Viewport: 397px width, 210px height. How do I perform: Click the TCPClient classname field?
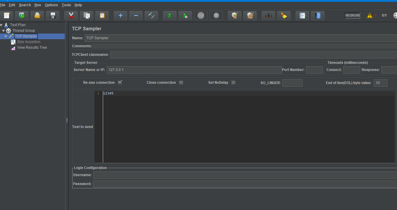(253, 55)
